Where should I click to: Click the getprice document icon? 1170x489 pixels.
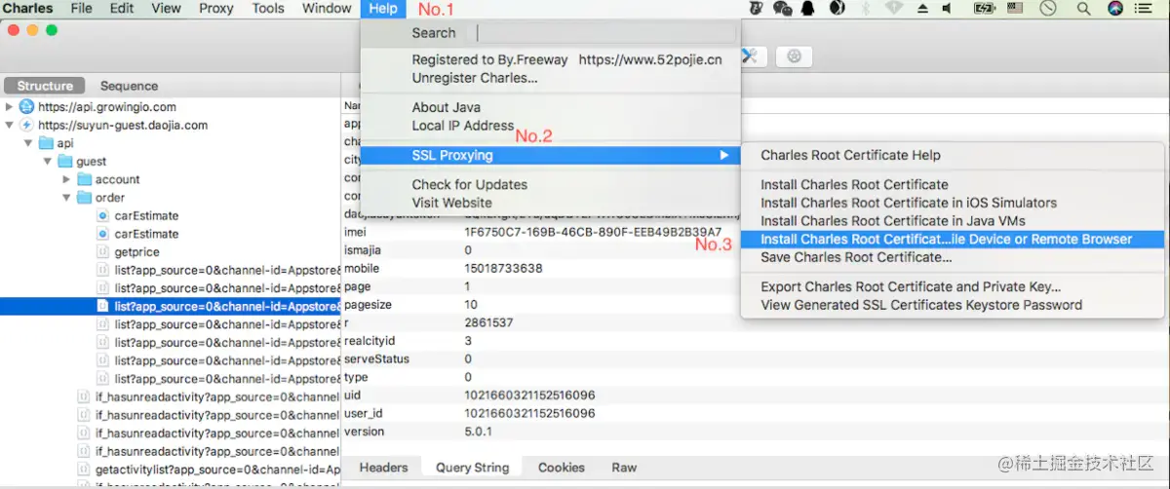(103, 252)
